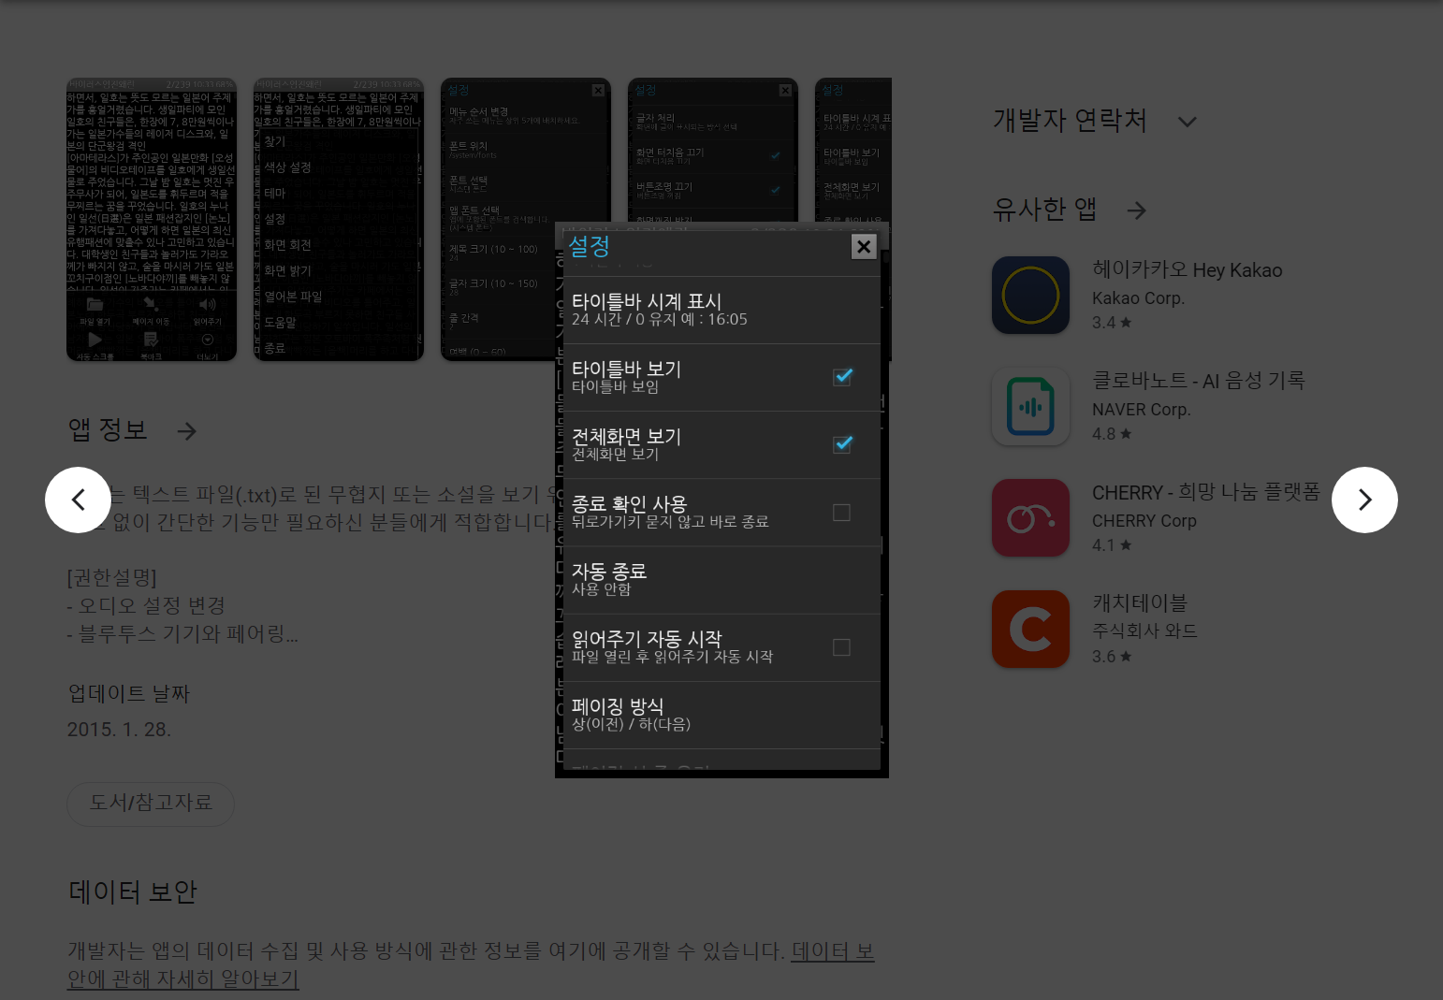Image resolution: width=1443 pixels, height=1000 pixels.
Task: Click the arrow next to 앱 정보
Action: click(x=187, y=430)
